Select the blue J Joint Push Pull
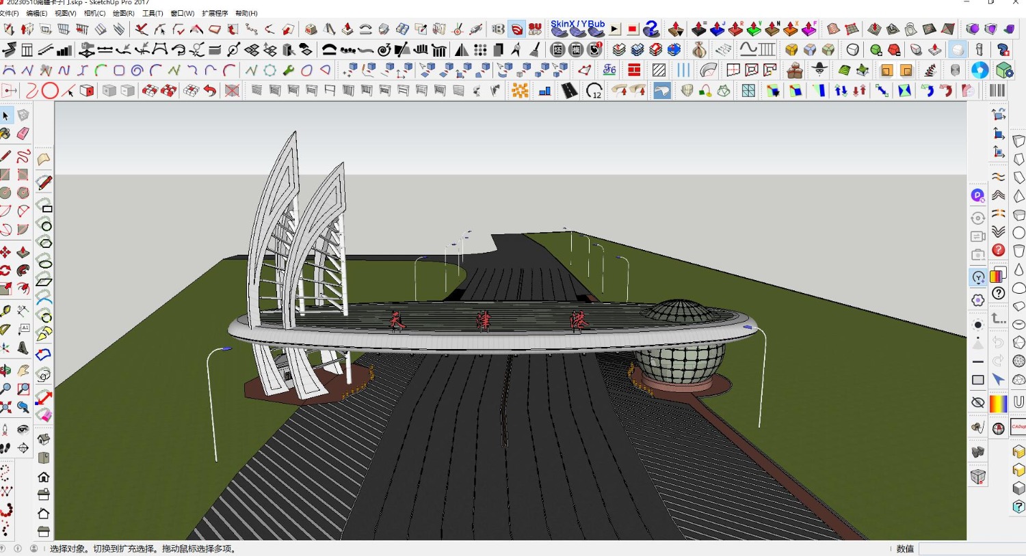The width and height of the screenshot is (1026, 556). click(x=717, y=29)
